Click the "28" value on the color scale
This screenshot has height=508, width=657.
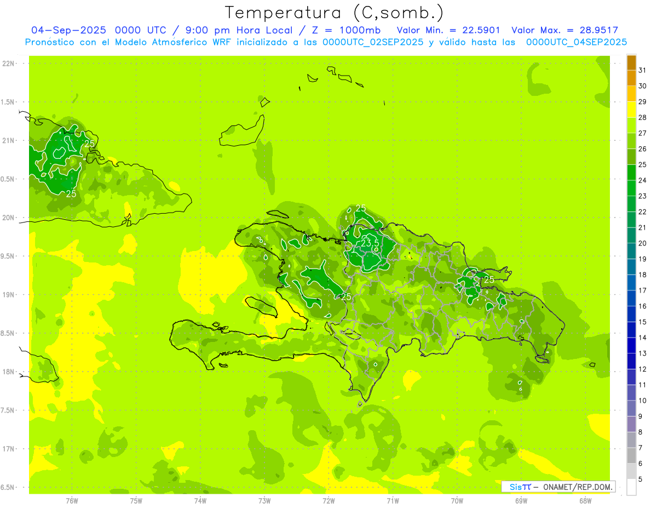643,117
